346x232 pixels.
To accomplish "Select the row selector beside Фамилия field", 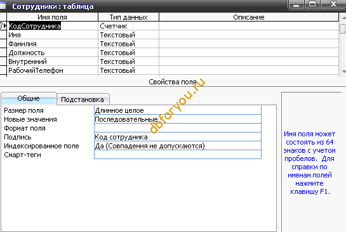I will [3, 44].
